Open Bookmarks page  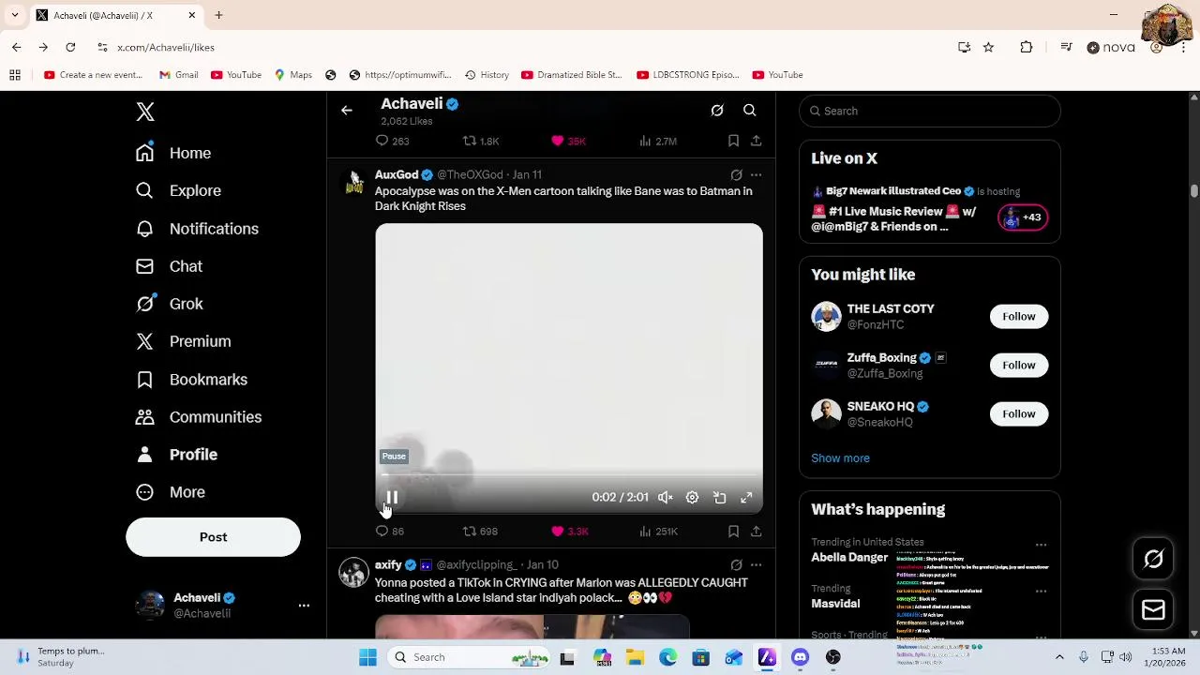tap(191, 380)
